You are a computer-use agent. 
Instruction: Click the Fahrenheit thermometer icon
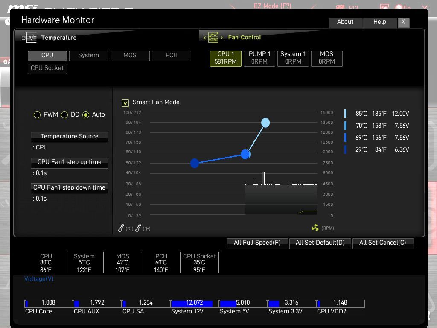tap(138, 228)
